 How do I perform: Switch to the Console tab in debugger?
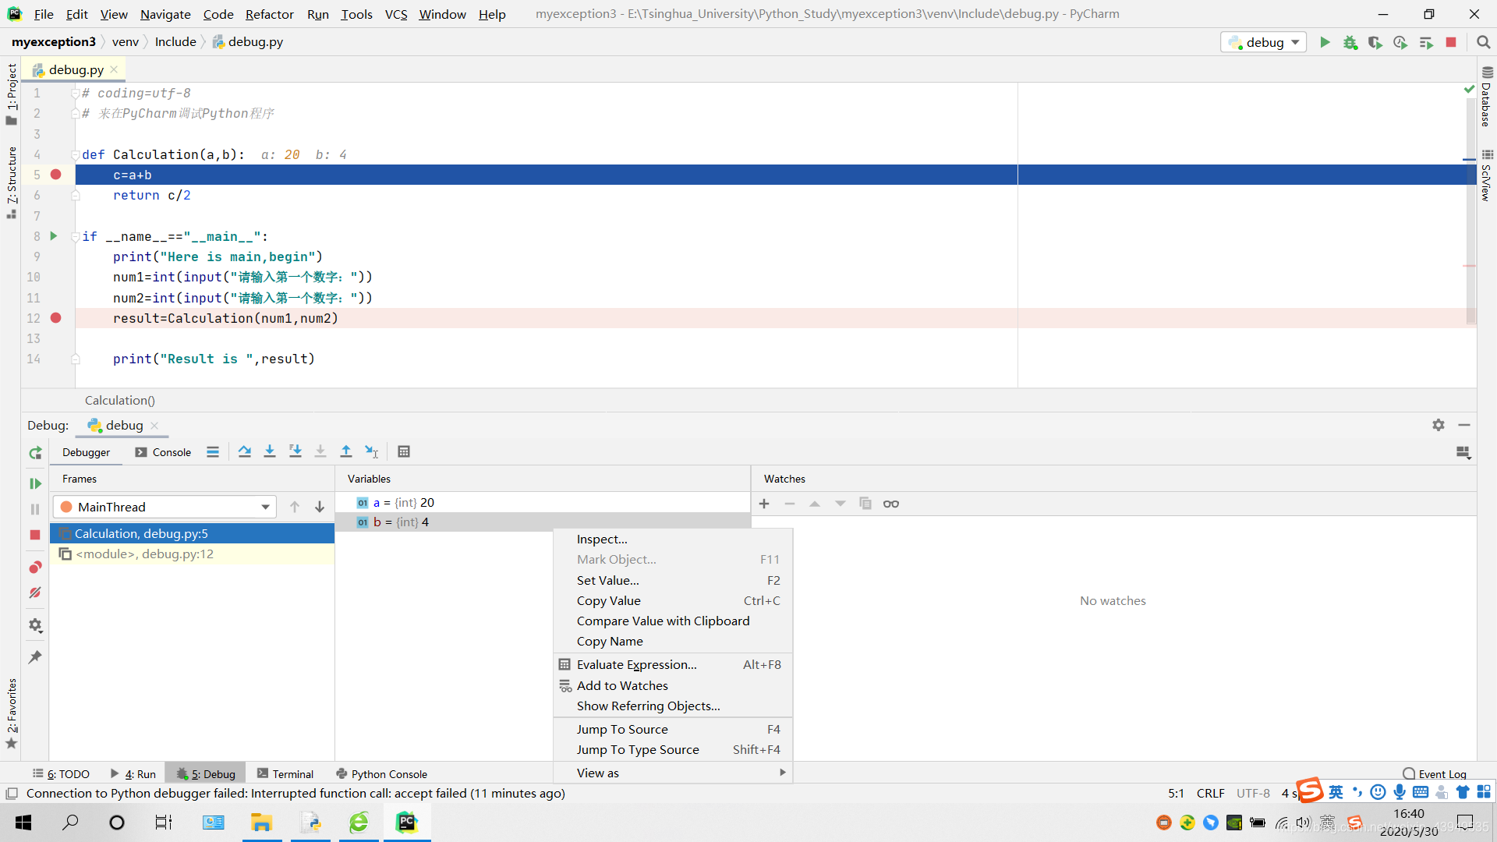(x=163, y=452)
